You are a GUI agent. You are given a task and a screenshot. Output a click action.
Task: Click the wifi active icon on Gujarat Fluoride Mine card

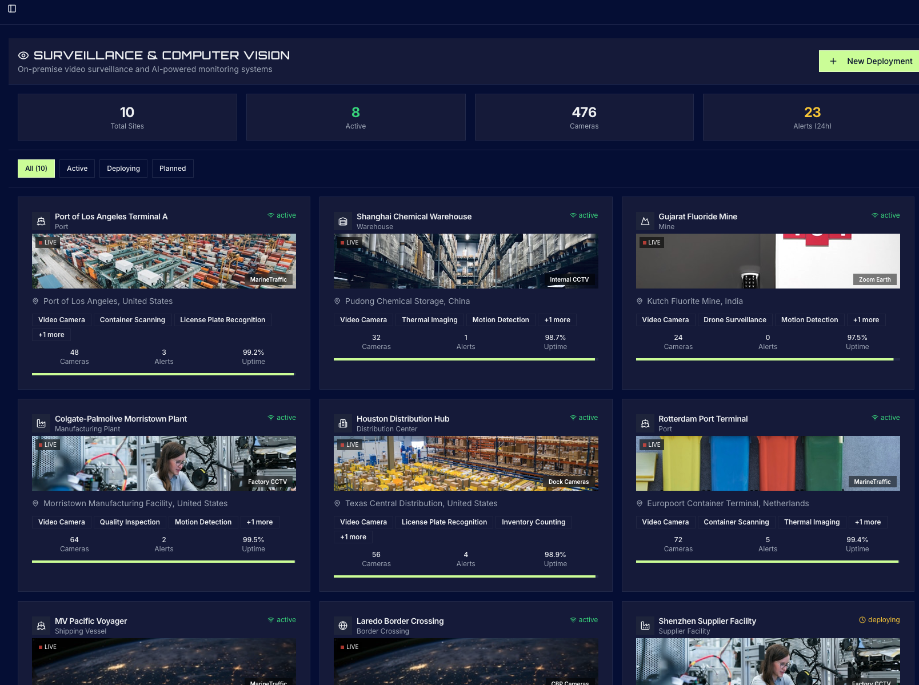click(875, 215)
